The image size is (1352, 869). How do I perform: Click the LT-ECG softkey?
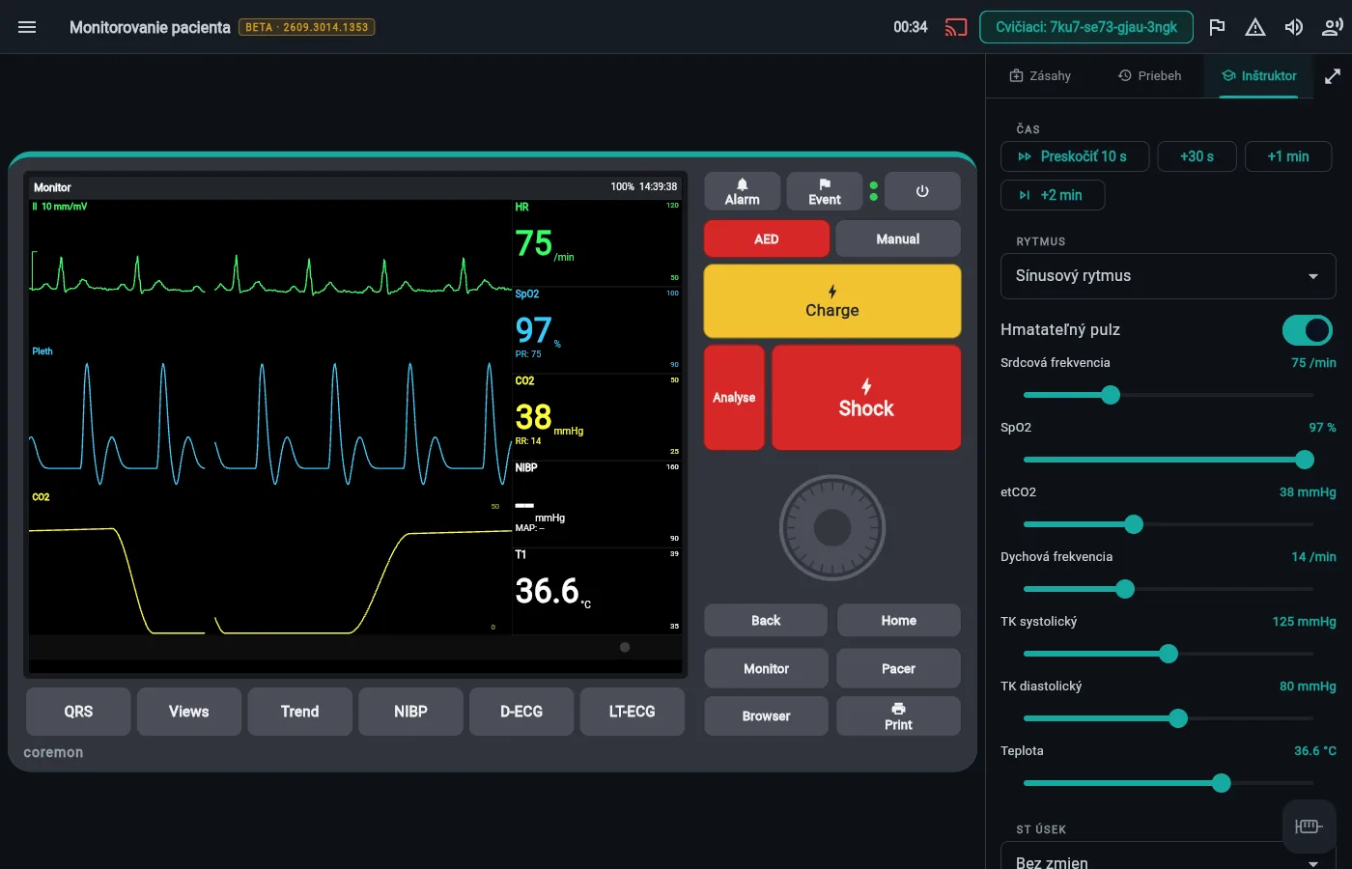633,712
